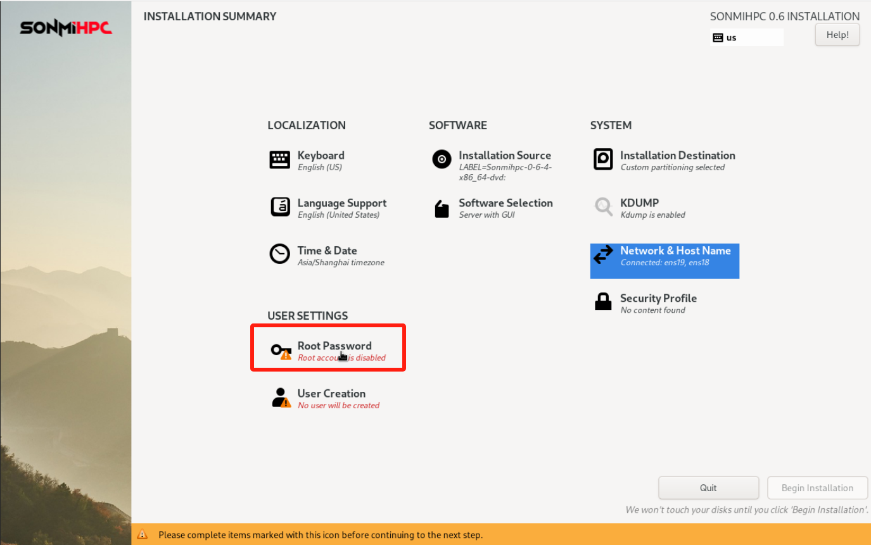This screenshot has width=871, height=545.
Task: Open the Security Profile padlock icon
Action: [x=603, y=302]
